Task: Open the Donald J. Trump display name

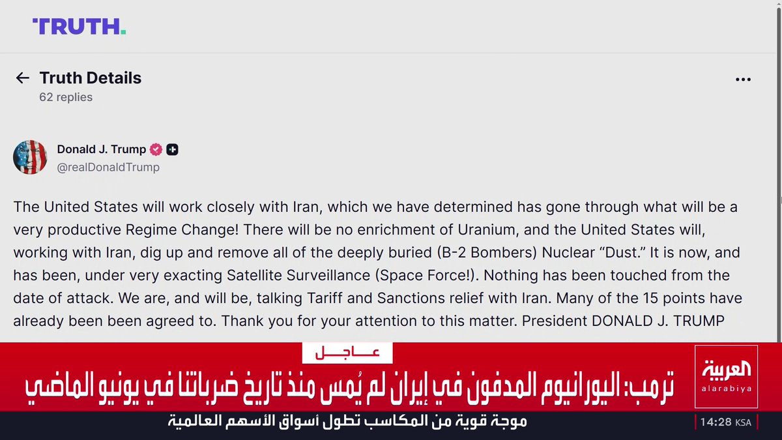Action: click(x=102, y=149)
